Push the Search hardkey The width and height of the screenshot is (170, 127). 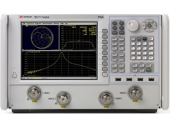click(121, 55)
